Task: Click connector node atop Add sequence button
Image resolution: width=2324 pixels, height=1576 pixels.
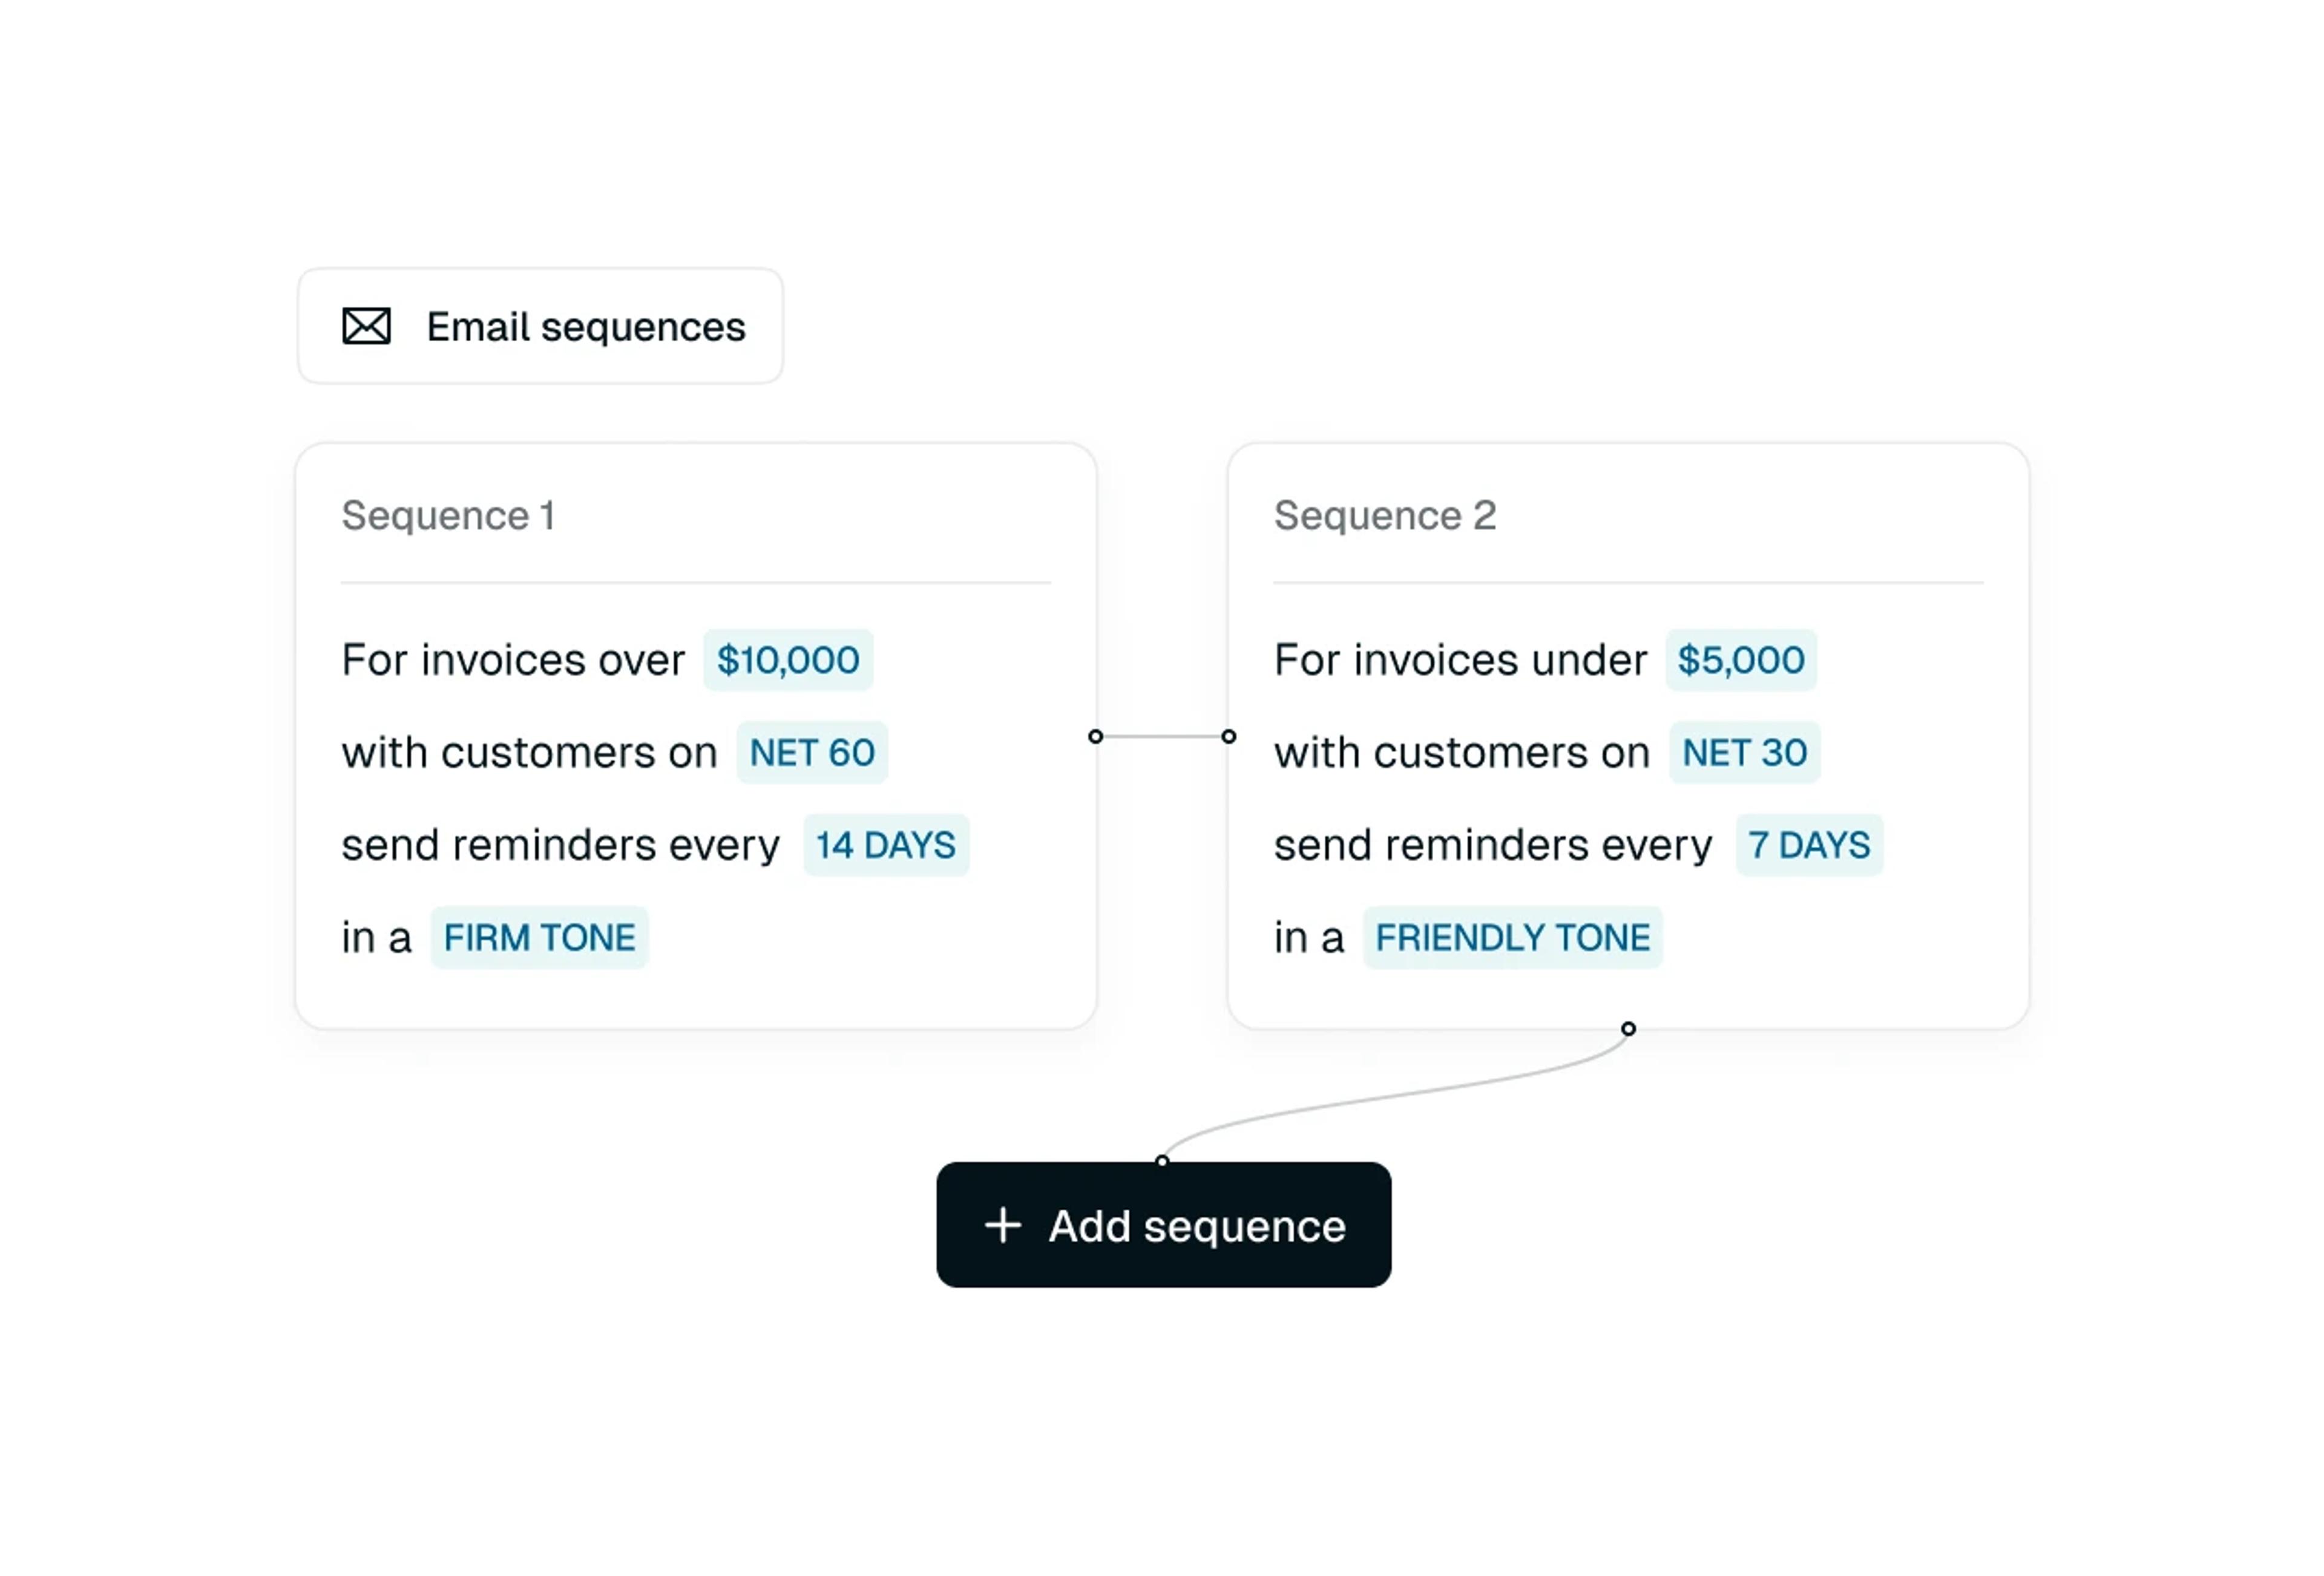Action: [x=1162, y=1161]
